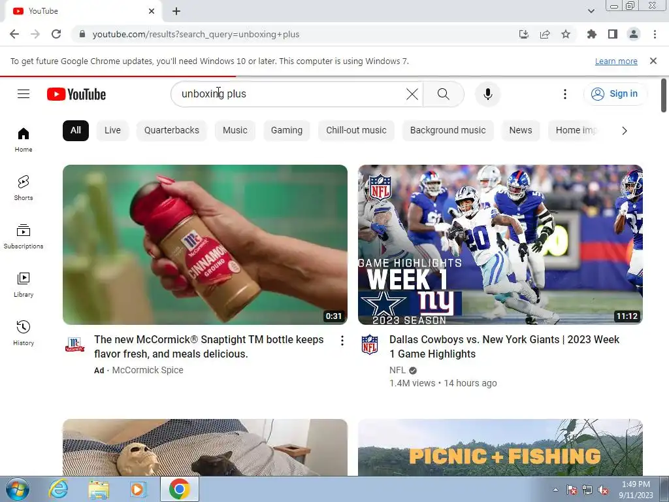Open the Chrome three-dot menu
The image size is (669, 502).
pos(655,34)
